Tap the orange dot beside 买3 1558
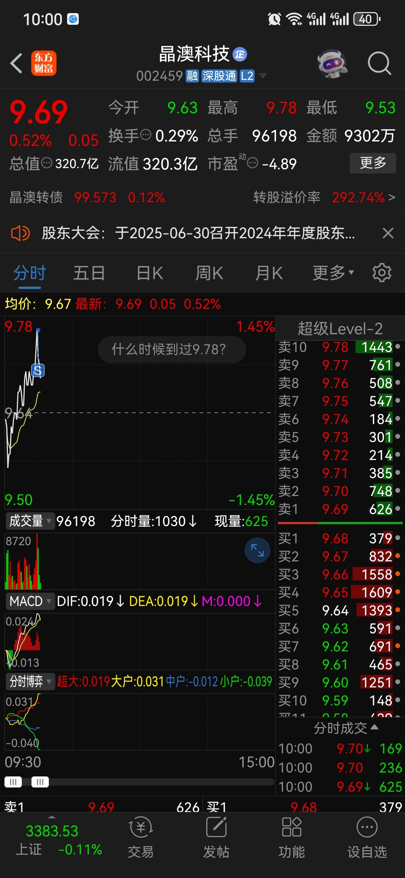The height and width of the screenshot is (878, 405). 398,574
